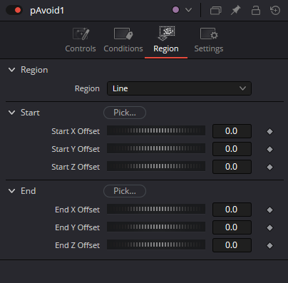The image size is (288, 283).
Task: Add keyframe for End Z Offset
Action: 269,245
